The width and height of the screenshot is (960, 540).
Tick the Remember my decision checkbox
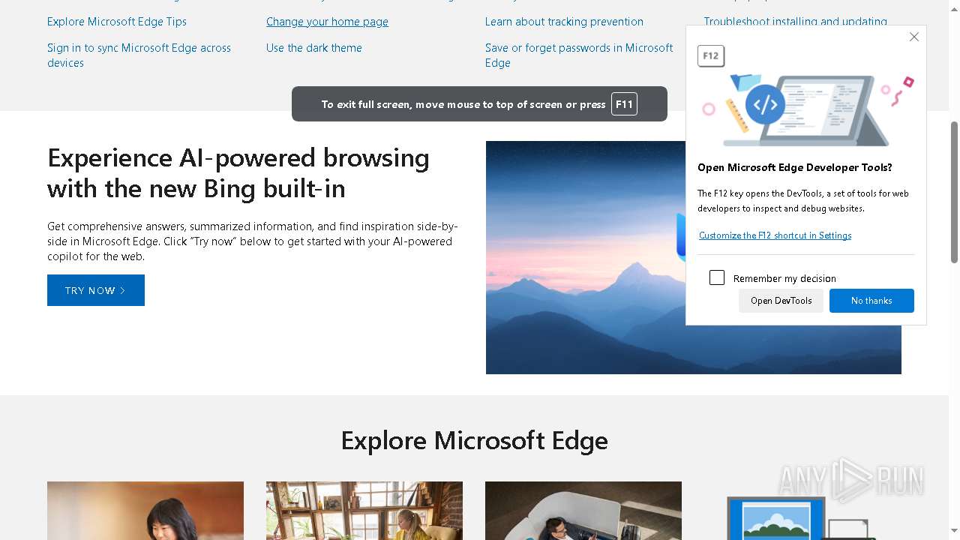tap(717, 277)
